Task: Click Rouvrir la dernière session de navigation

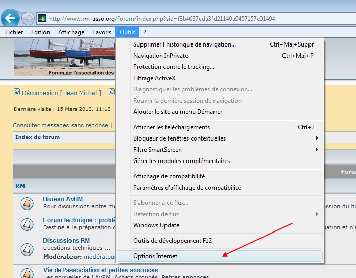Action: point(220,101)
